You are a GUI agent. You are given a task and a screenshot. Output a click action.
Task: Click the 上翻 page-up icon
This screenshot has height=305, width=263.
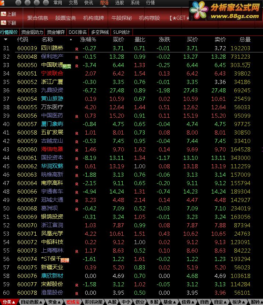pos(3,14)
